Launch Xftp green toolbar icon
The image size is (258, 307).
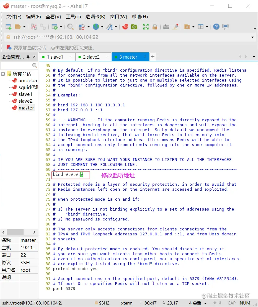134,27
